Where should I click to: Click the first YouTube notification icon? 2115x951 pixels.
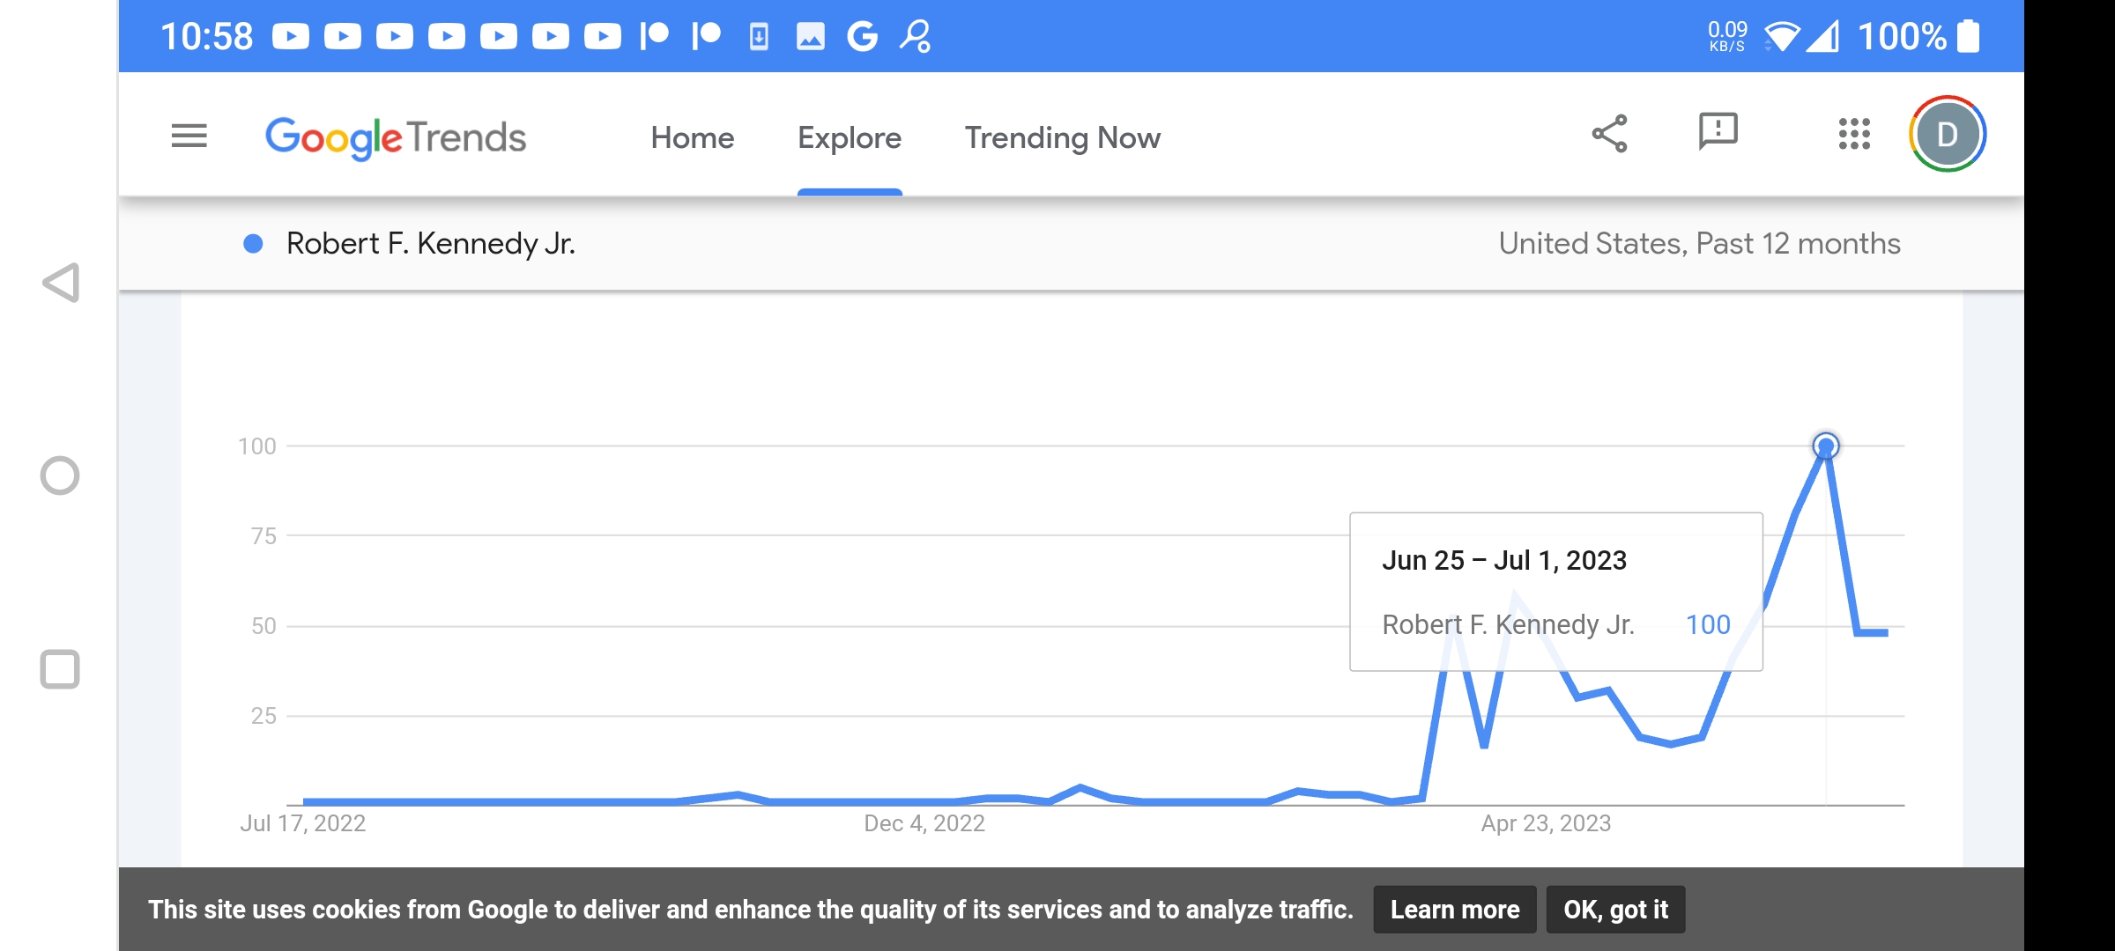tap(291, 36)
